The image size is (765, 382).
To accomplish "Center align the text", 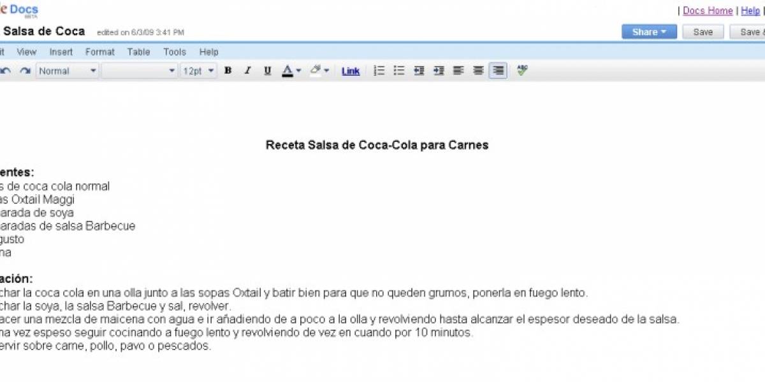I will click(x=478, y=71).
